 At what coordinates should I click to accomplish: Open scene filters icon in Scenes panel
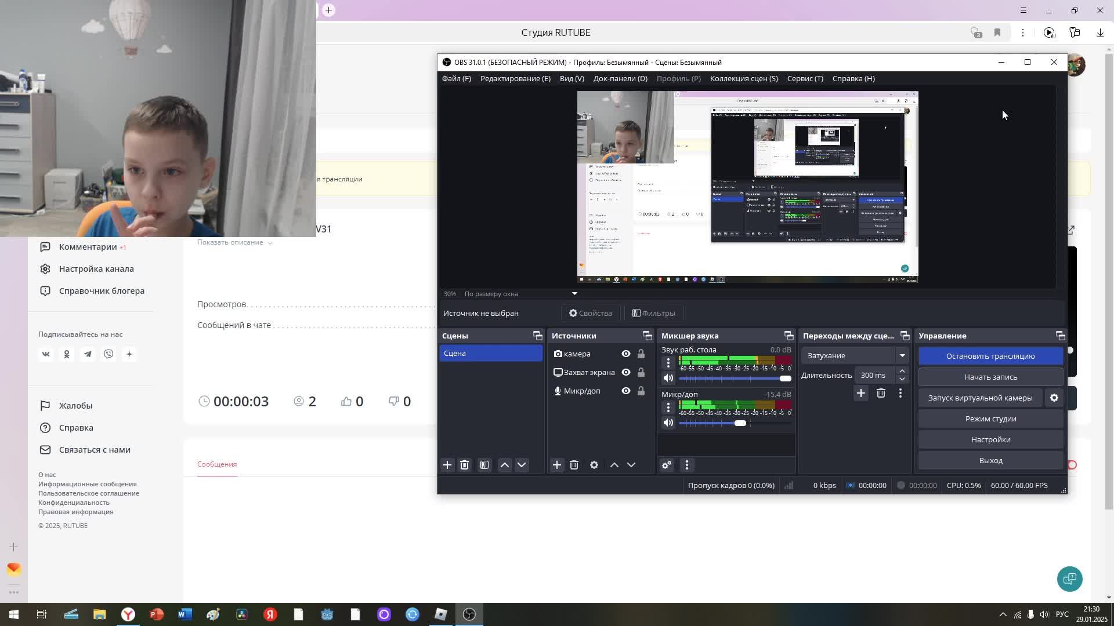484,465
